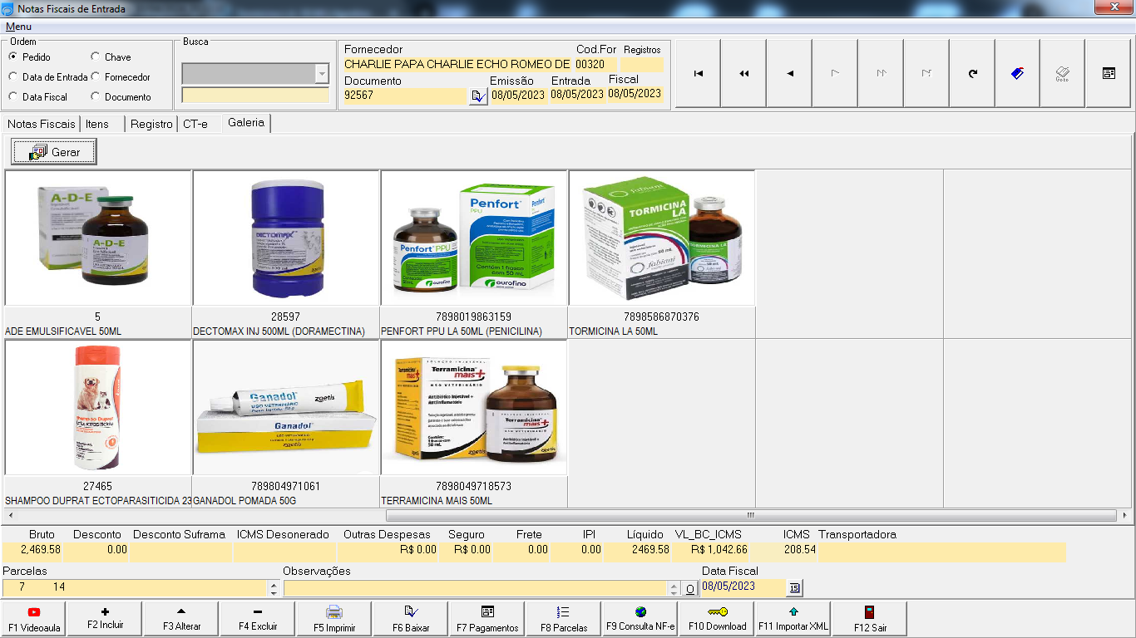Click the blue bookmark book icon
1136x638 pixels.
tap(1017, 74)
